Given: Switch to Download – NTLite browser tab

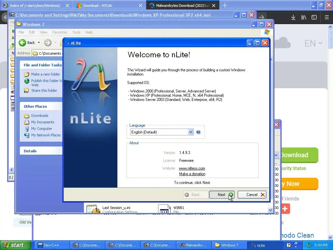Looking at the screenshot, I should tap(98, 6).
